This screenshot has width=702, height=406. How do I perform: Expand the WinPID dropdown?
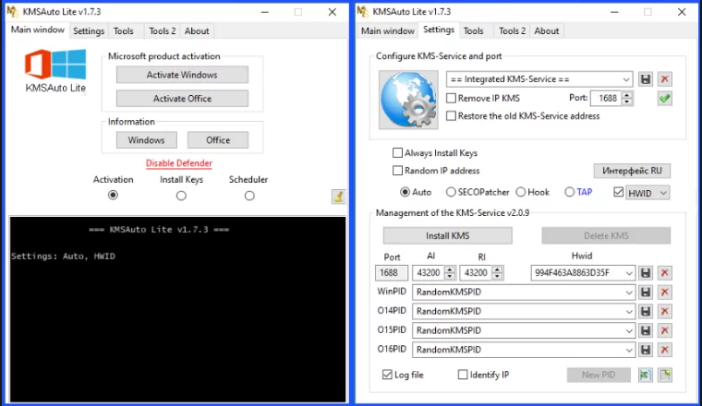tap(629, 292)
